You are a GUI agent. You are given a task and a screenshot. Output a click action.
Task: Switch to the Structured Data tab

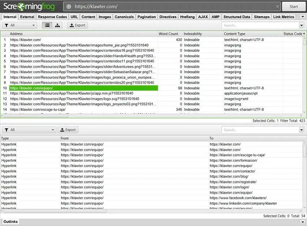tap(237, 17)
